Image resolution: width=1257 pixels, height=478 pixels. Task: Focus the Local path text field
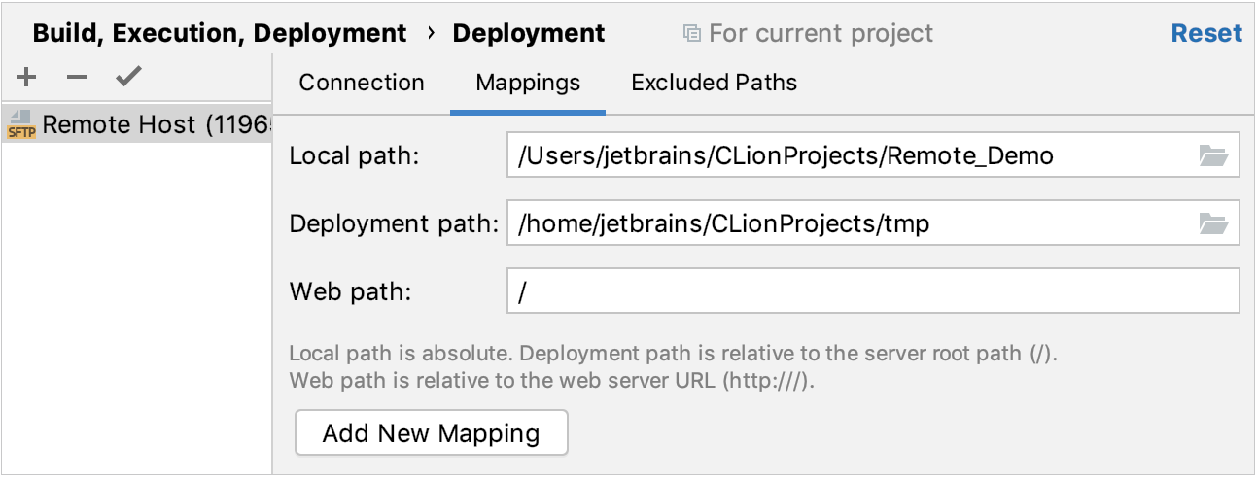tap(846, 155)
